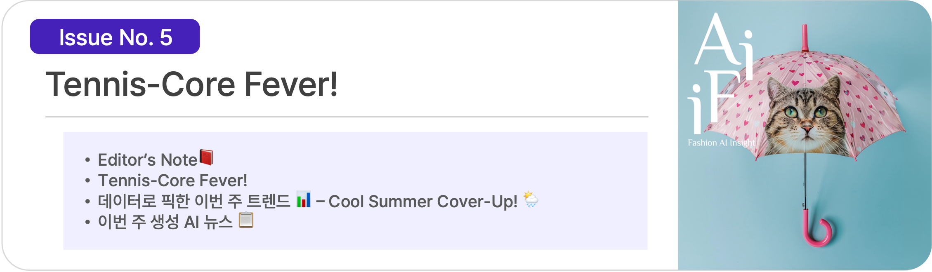Click the horizontal divider under the headline
The height and width of the screenshot is (272, 932).
(x=347, y=117)
